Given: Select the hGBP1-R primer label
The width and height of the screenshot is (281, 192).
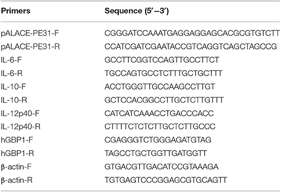Looking at the screenshot, I should coord(17,153).
